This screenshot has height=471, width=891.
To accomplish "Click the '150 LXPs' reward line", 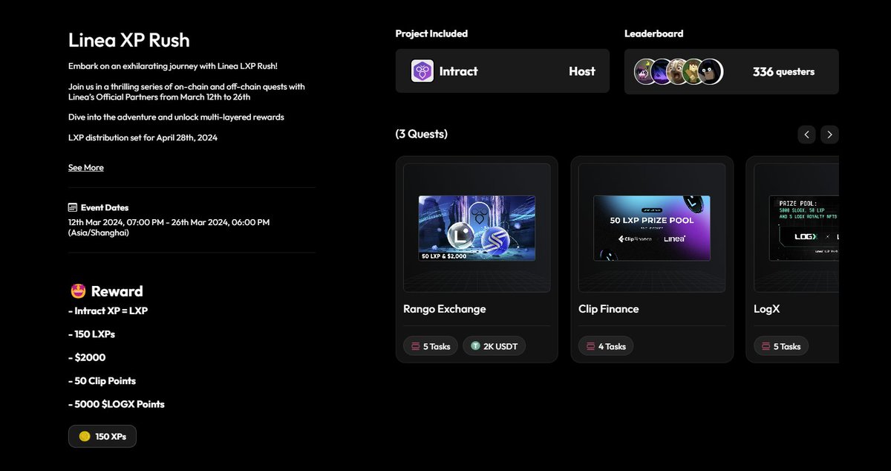I will pos(91,334).
